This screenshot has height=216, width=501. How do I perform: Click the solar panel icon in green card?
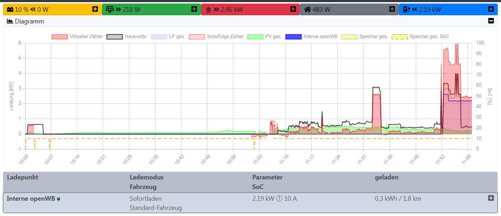(x=110, y=9)
